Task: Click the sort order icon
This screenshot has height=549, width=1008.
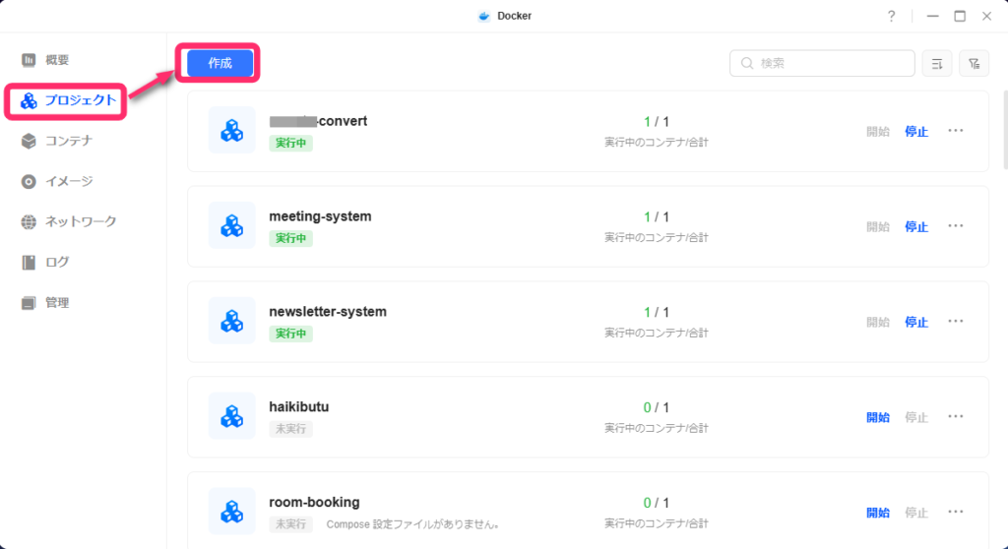Action: tap(937, 63)
